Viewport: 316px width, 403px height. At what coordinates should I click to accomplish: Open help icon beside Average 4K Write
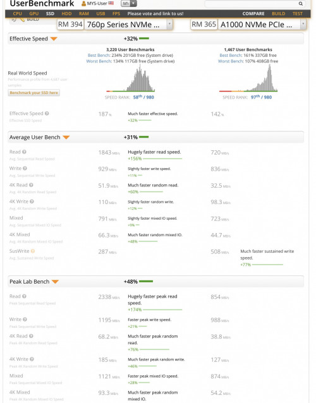coord(32,201)
